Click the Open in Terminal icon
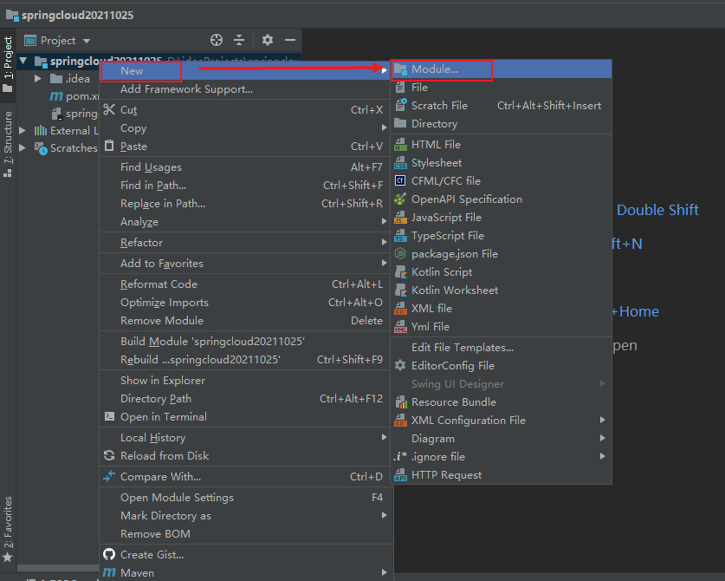The image size is (725, 581). pyautogui.click(x=109, y=416)
